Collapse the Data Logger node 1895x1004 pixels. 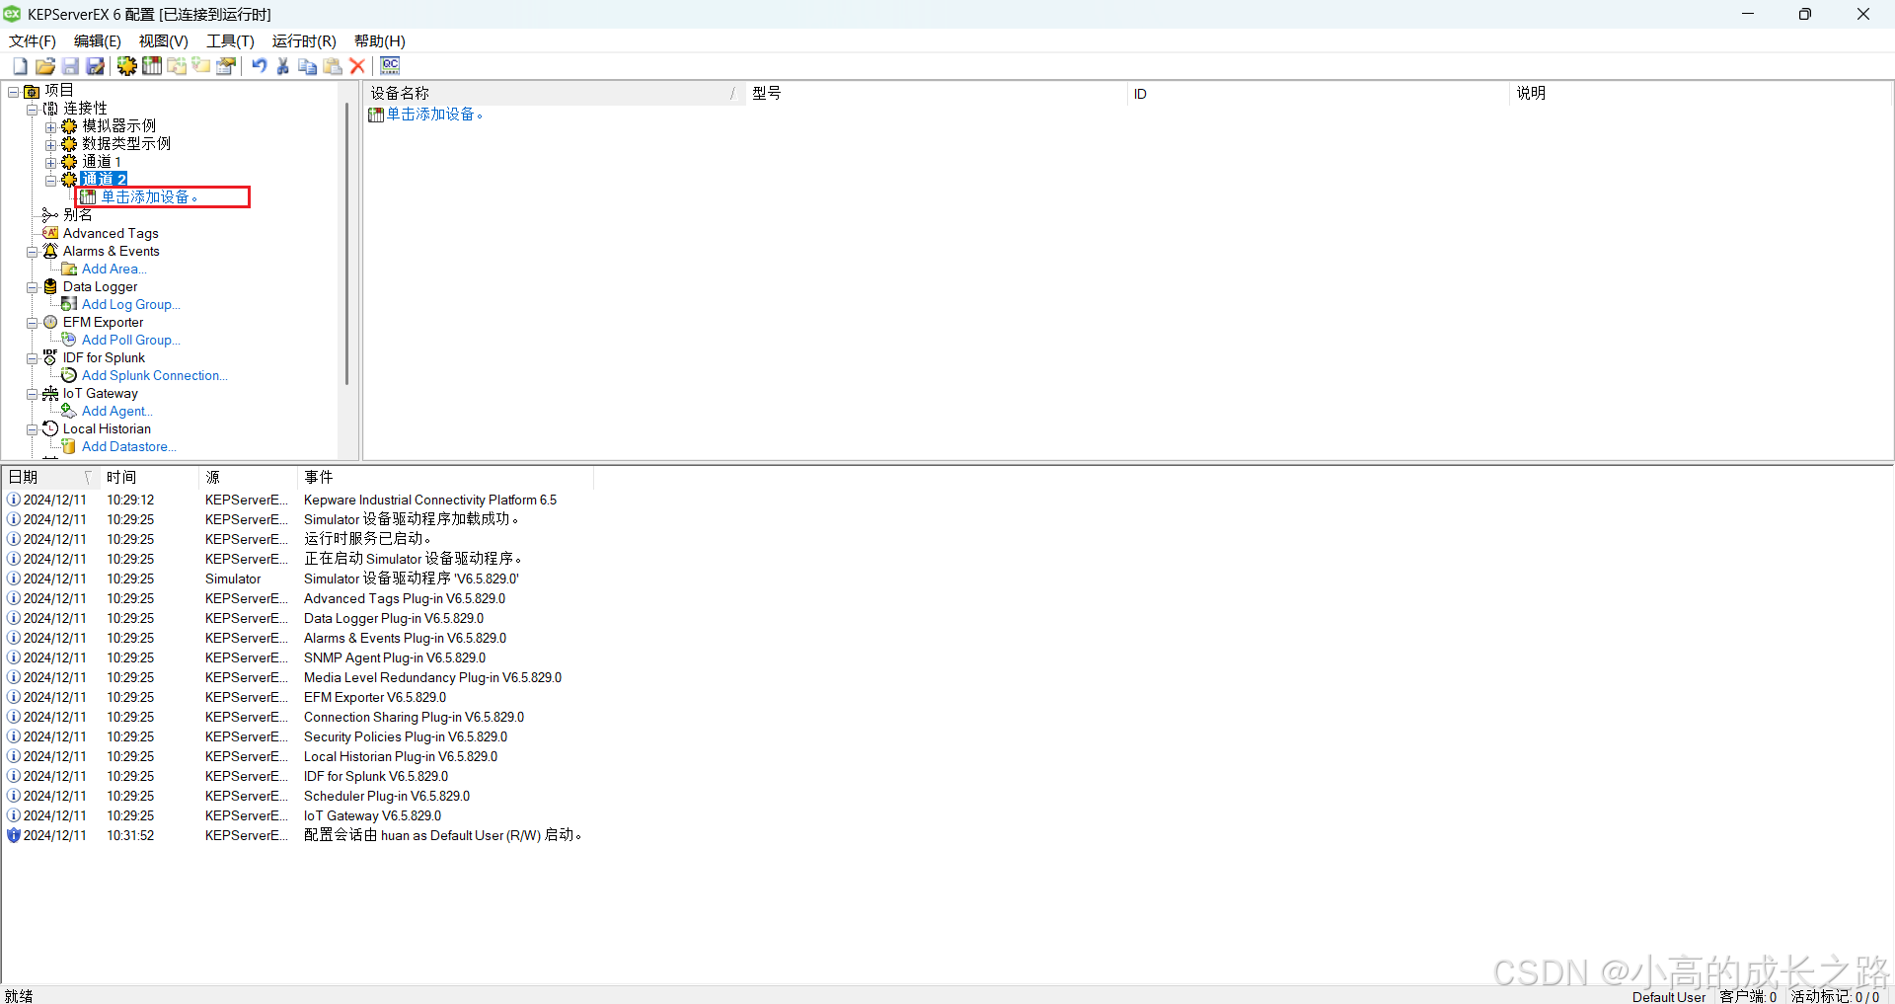tap(32, 287)
